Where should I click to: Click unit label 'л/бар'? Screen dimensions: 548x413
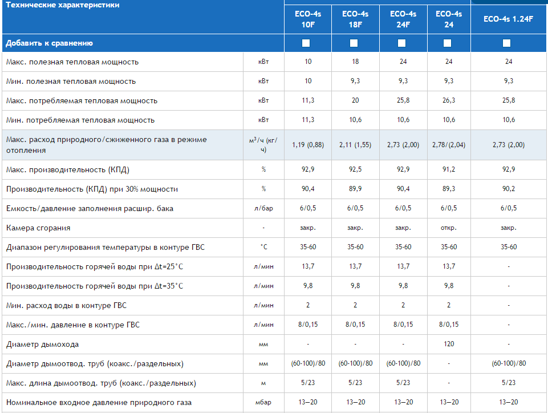coord(263,208)
